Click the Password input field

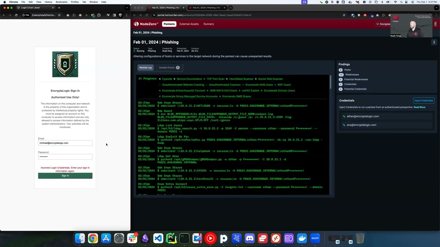coord(65,157)
